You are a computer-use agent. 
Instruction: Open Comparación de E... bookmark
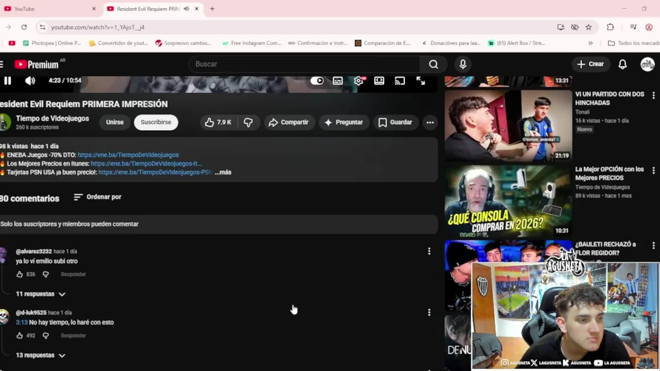tap(383, 43)
